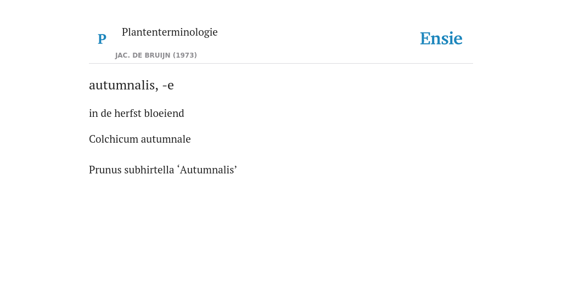The image size is (562, 281).
Task: Open the Ensie logo link
Action: (441, 38)
